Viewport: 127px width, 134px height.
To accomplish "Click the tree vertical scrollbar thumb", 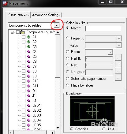I will tap(58, 56).
